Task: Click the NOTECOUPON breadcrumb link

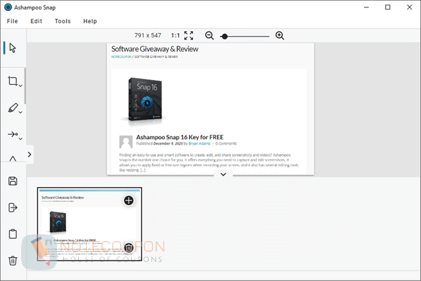Action: (x=121, y=56)
